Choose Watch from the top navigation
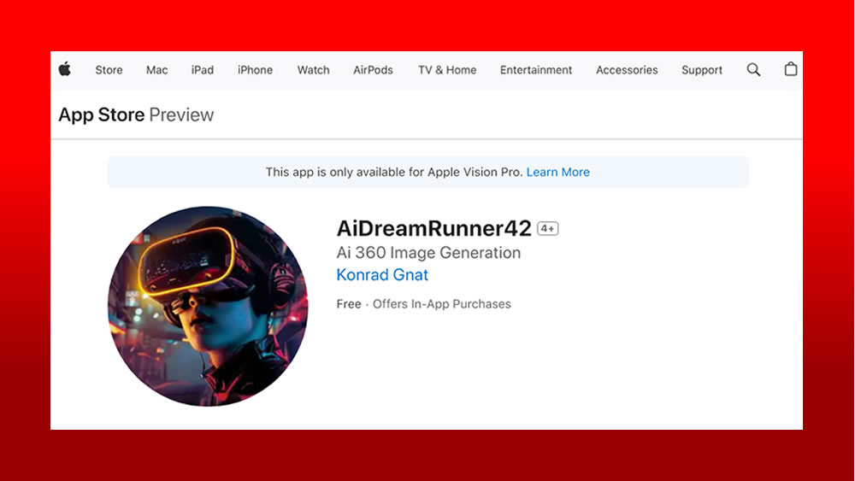Viewport: 855px width, 481px height. (314, 70)
